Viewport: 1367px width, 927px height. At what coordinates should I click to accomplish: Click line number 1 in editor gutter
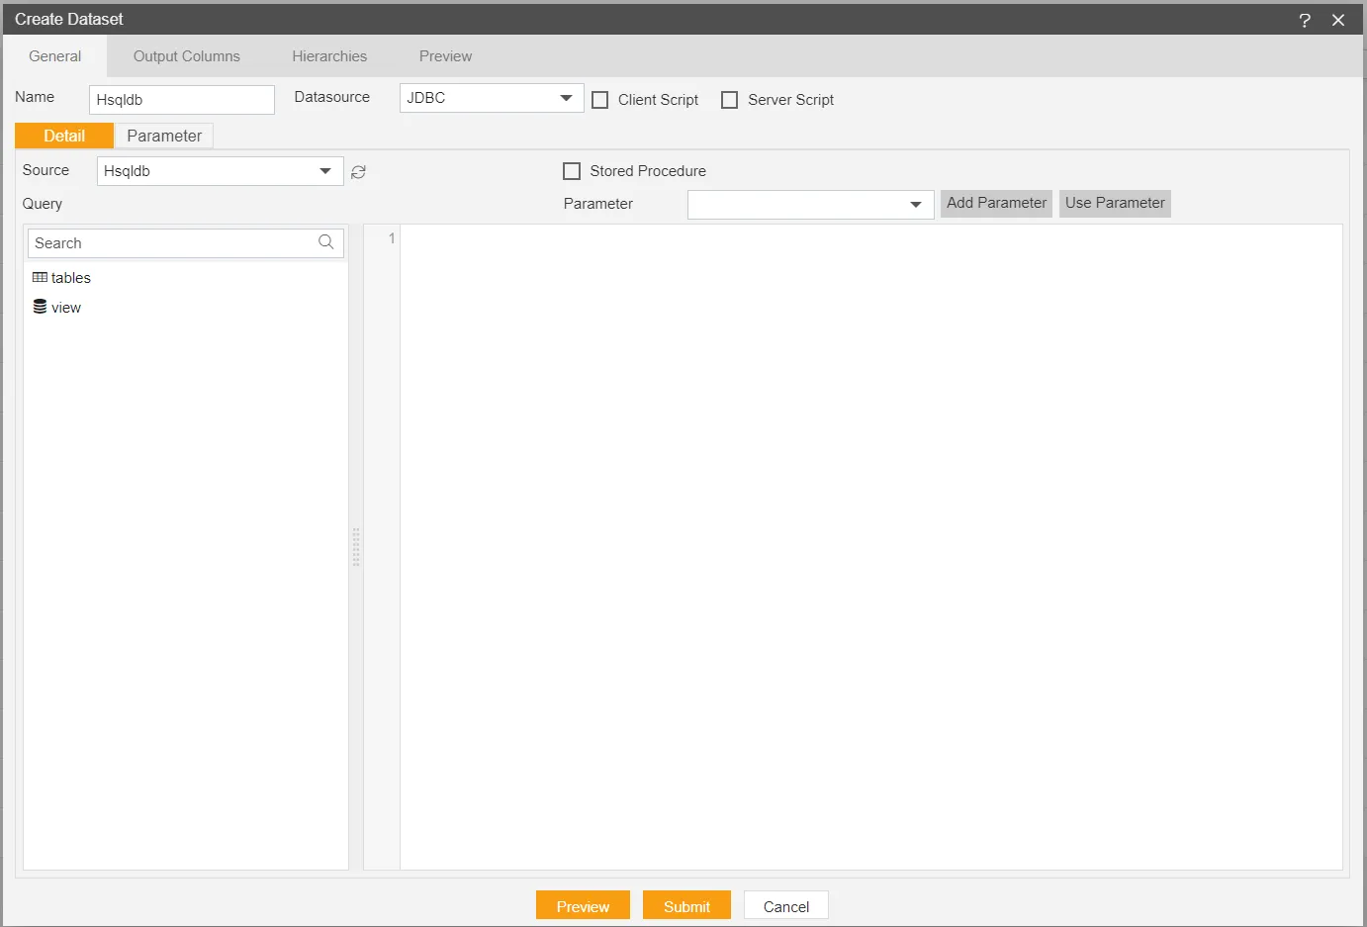tap(392, 238)
